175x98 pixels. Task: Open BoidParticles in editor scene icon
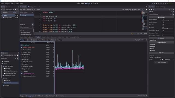point(16,18)
